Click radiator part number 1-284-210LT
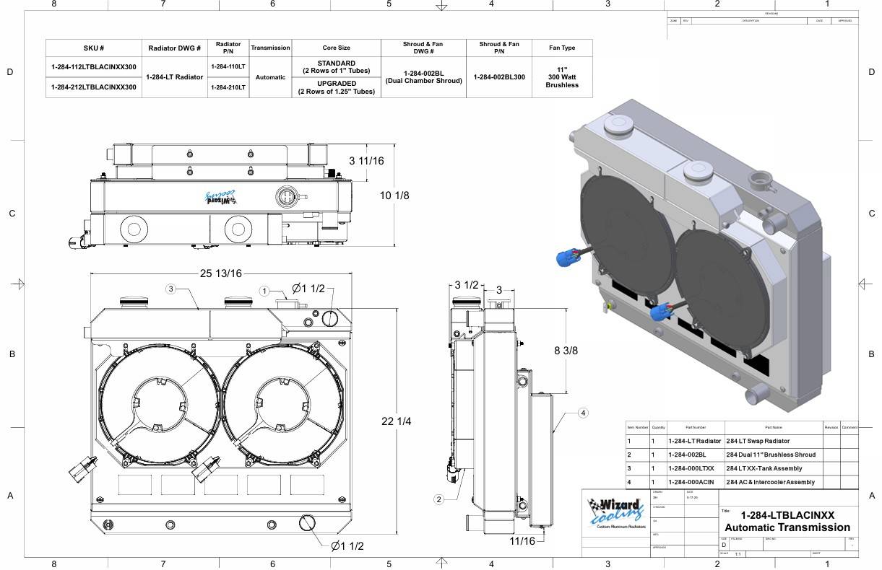 [x=228, y=87]
